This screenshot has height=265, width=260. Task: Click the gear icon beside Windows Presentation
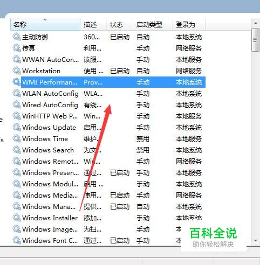pos(17,173)
